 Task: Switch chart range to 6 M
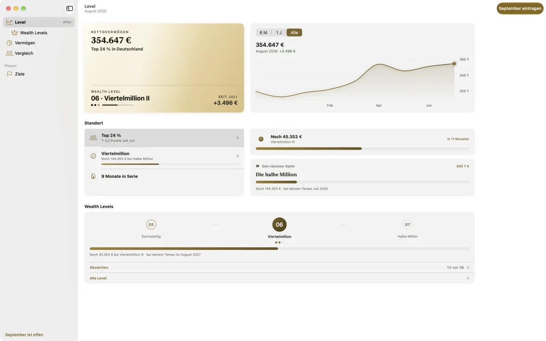[x=263, y=33]
